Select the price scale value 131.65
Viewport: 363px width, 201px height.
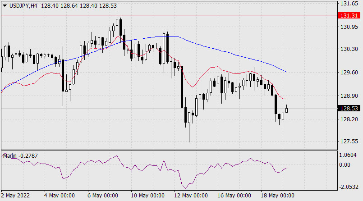tap(349, 4)
